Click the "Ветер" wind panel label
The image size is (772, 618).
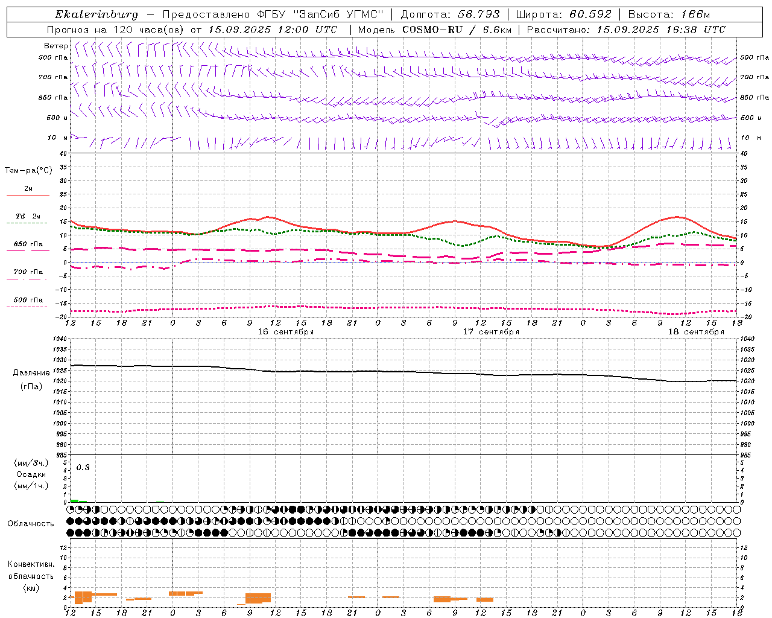point(55,46)
